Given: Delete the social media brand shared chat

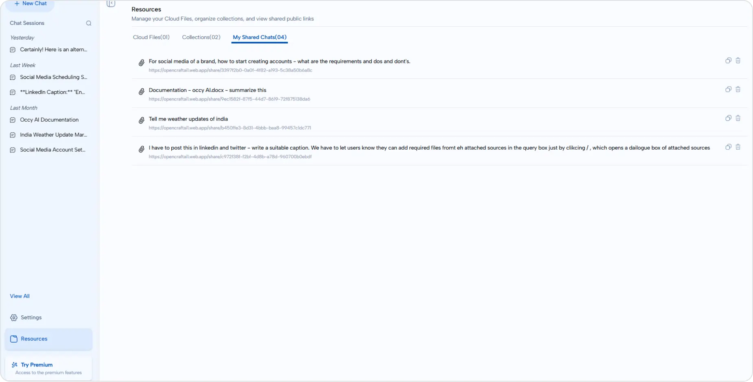Looking at the screenshot, I should 738,61.
